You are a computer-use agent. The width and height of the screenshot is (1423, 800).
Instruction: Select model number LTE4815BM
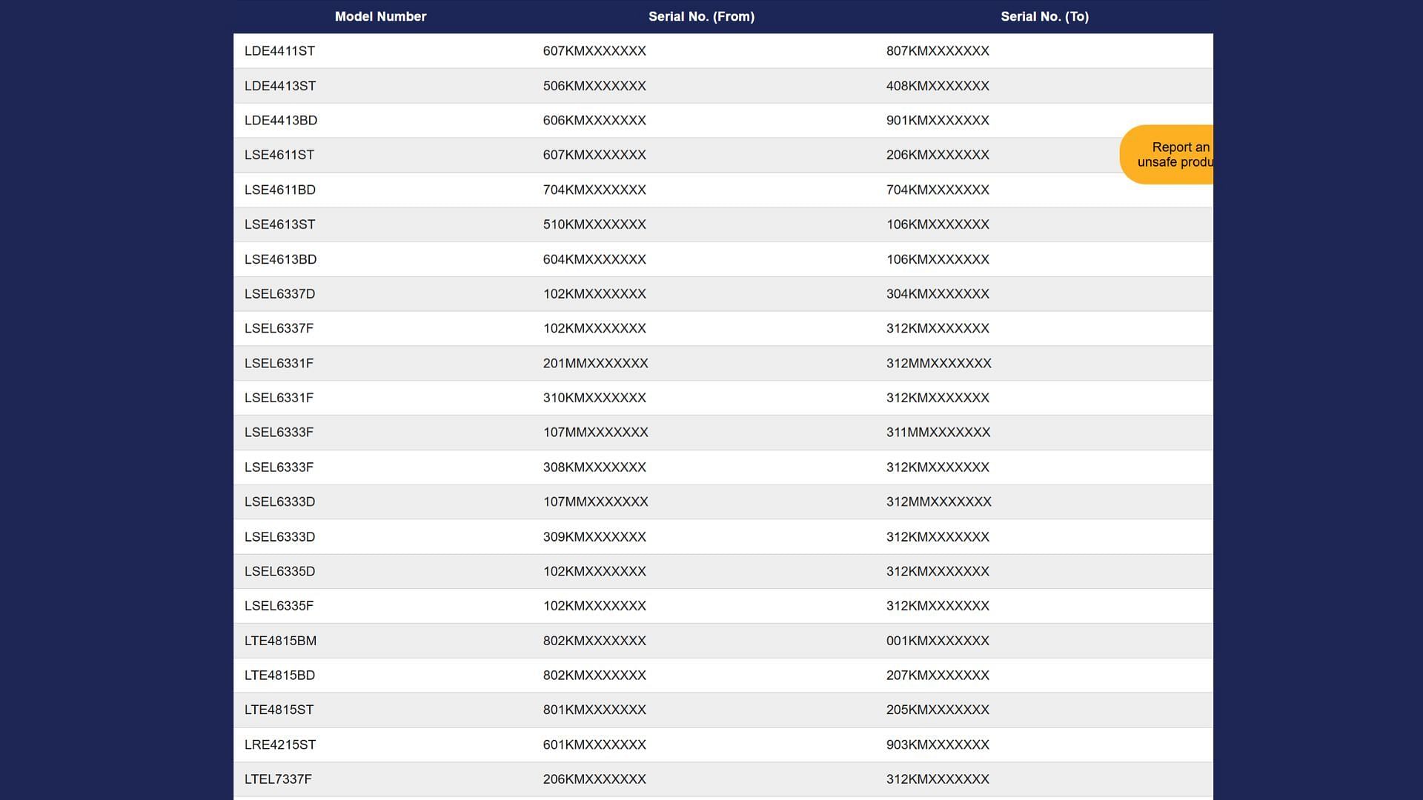pos(281,641)
